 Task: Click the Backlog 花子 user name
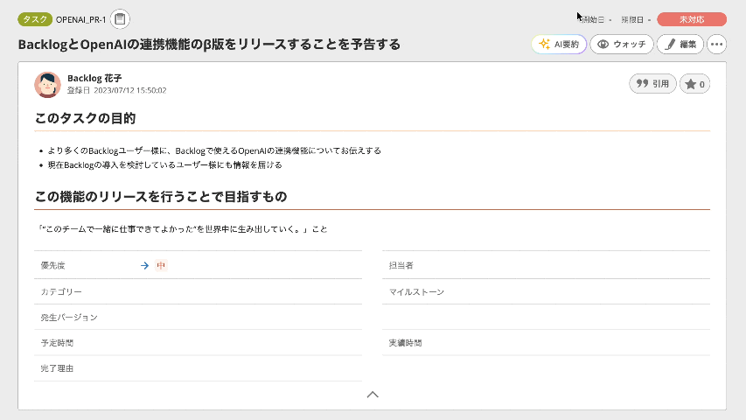94,78
